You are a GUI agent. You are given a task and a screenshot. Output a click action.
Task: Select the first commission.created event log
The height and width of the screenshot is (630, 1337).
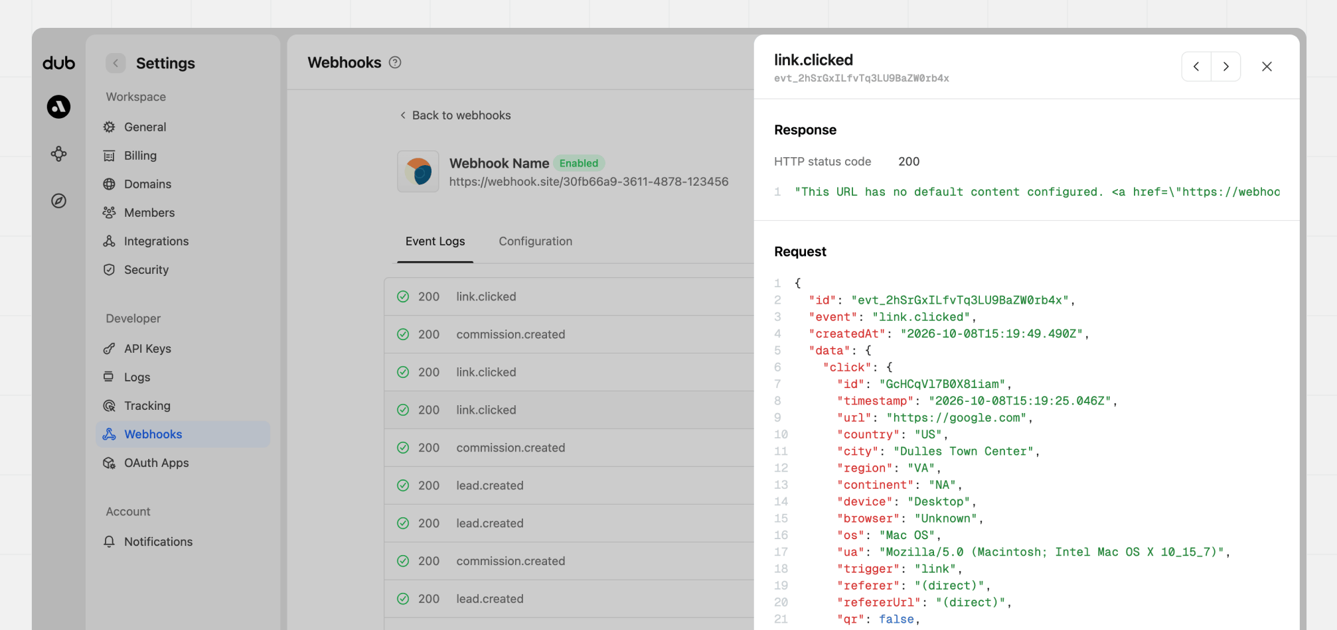click(x=569, y=334)
